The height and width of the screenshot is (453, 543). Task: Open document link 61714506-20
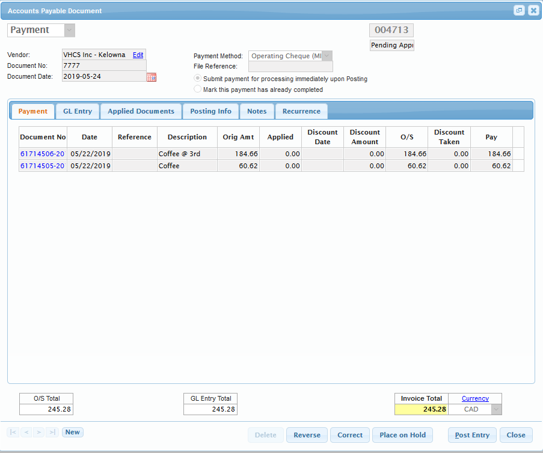click(x=42, y=154)
